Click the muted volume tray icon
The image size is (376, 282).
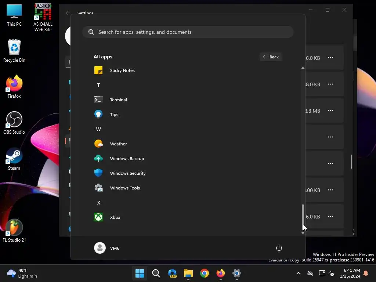point(332,273)
